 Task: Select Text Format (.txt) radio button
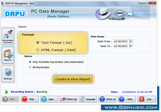(x=38, y=43)
